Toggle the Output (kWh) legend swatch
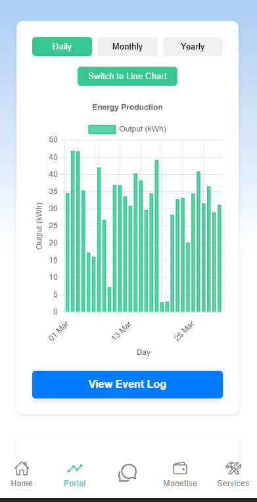 [x=102, y=129]
